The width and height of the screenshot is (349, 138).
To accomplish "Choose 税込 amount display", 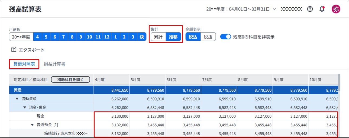I will coord(193,37).
